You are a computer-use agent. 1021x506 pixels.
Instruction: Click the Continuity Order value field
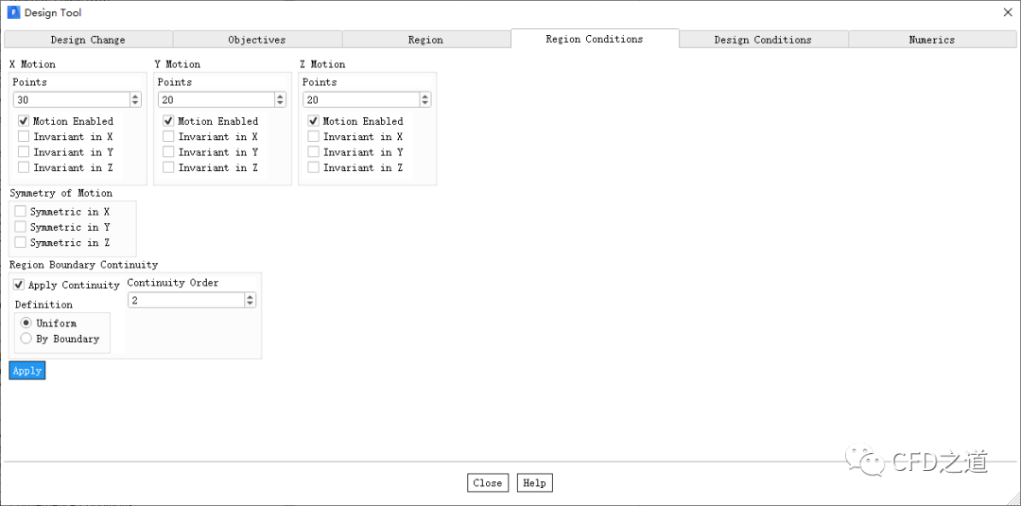point(186,300)
